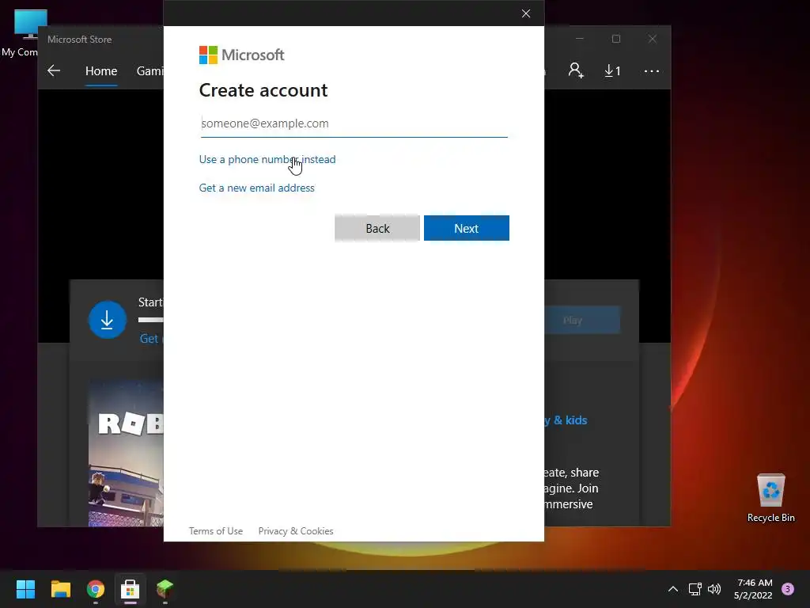Open the notification badge showing 3
This screenshot has width=810, height=608.
click(x=788, y=589)
